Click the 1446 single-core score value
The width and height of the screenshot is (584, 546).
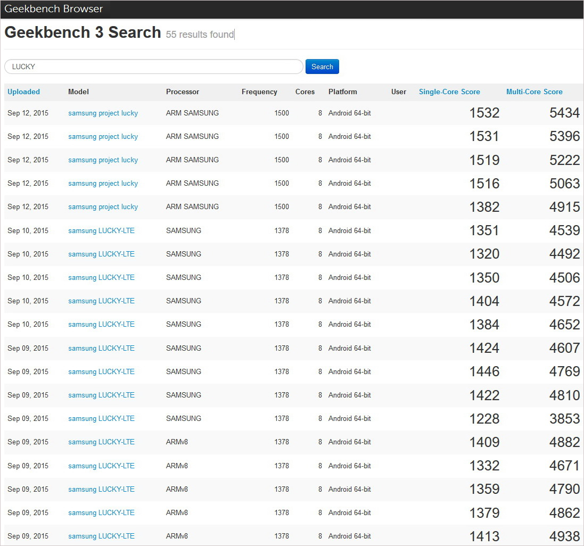point(484,371)
